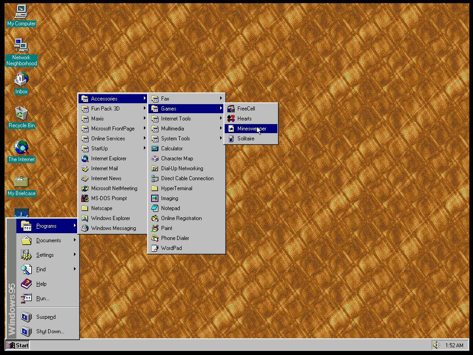Click the FreeCell game icon
The height and width of the screenshot is (355, 473).
point(231,109)
